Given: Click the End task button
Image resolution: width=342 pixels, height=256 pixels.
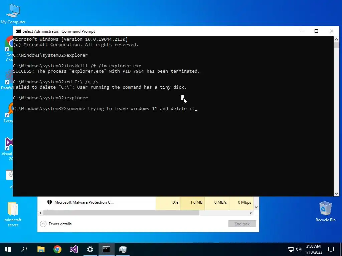Looking at the screenshot, I should [242, 224].
